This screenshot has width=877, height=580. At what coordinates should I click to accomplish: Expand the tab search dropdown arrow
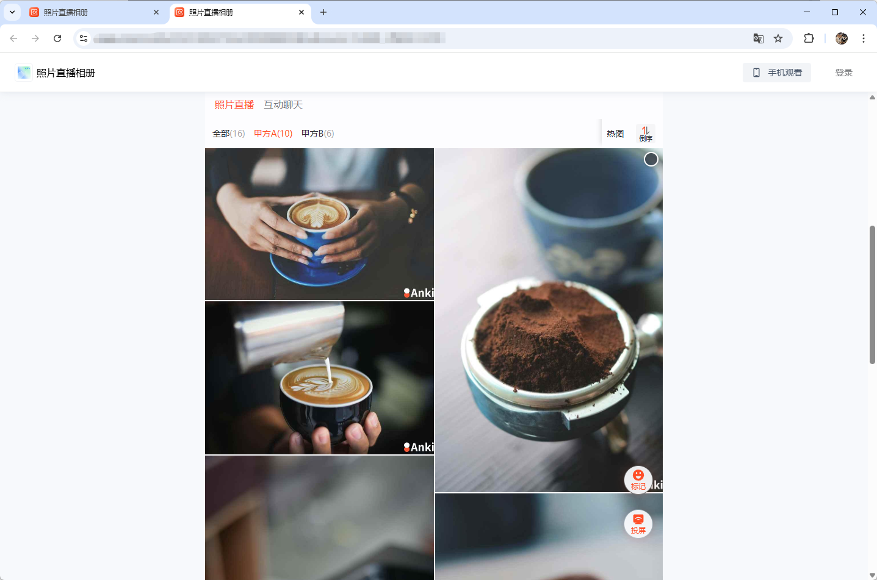12,12
